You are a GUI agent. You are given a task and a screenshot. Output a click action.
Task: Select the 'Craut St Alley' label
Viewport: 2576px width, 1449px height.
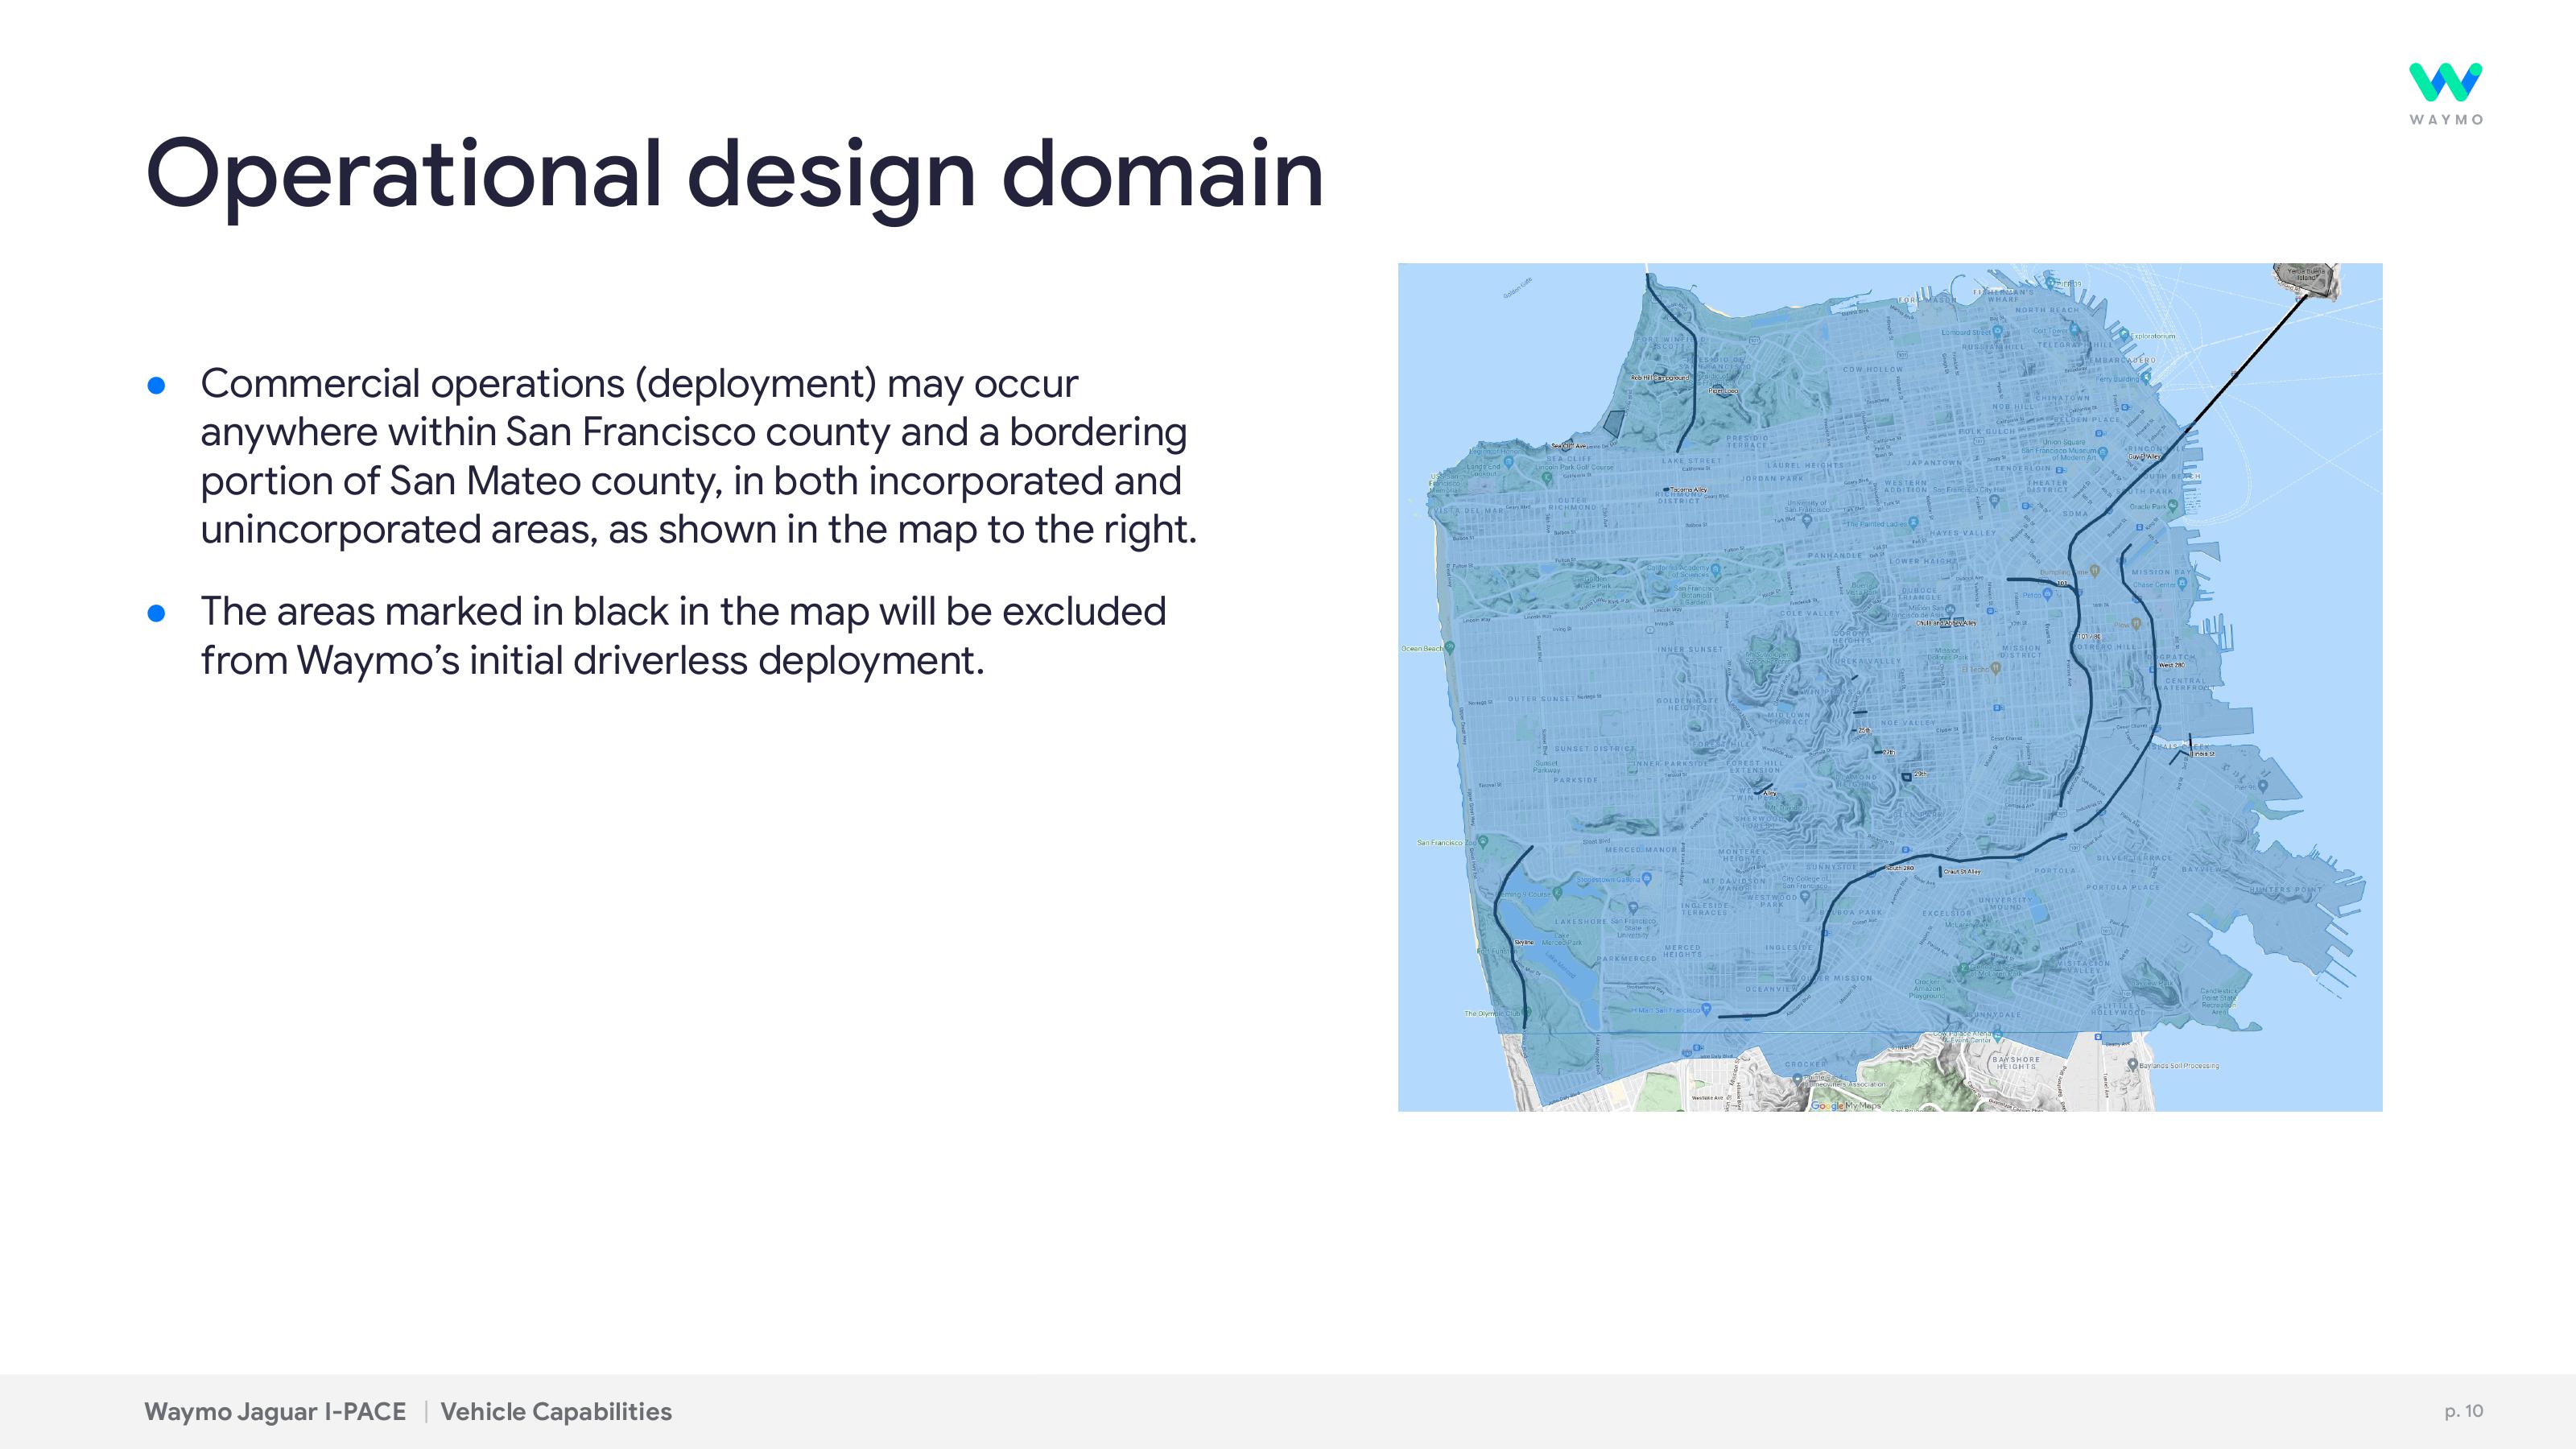click(x=1962, y=872)
